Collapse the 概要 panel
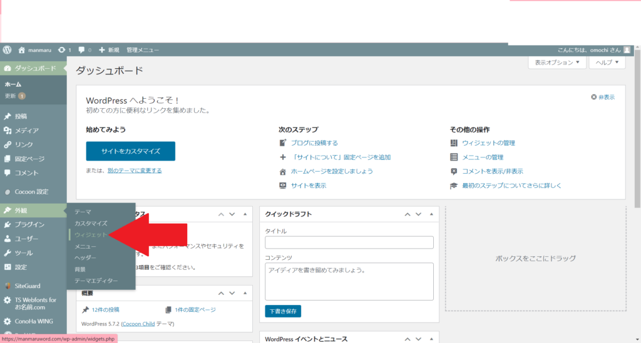The width and height of the screenshot is (641, 343). tap(245, 293)
